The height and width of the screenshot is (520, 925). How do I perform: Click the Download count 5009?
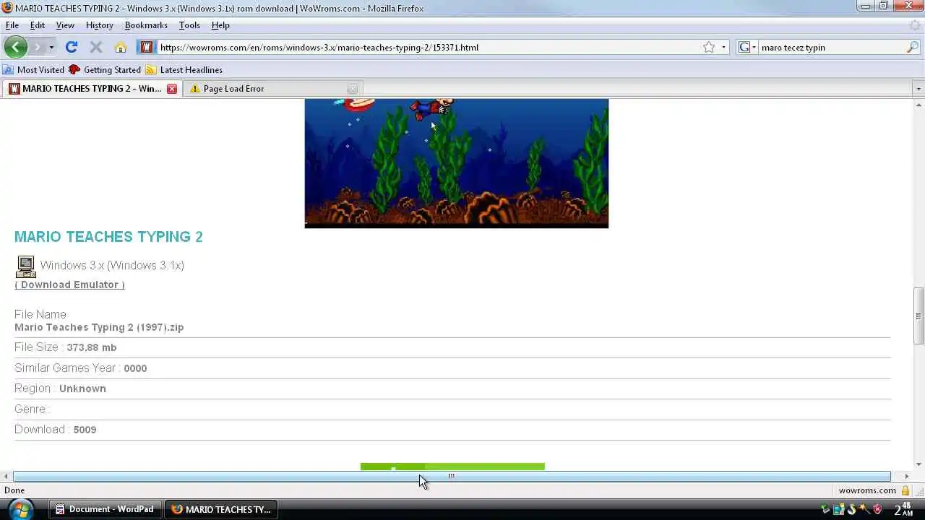[x=85, y=430]
